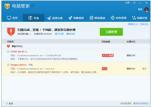Click the CACHEDUMP.EXE risk path text

point(39,56)
